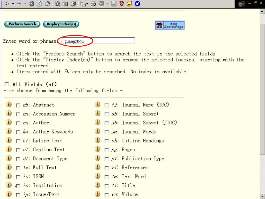265x199 pixels.
Task: Click the 'vo: Volume' label
Action: coord(124,194)
